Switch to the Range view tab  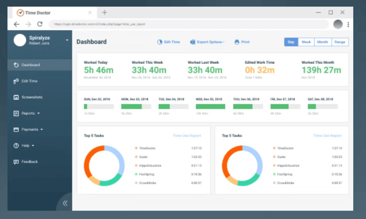(340, 42)
